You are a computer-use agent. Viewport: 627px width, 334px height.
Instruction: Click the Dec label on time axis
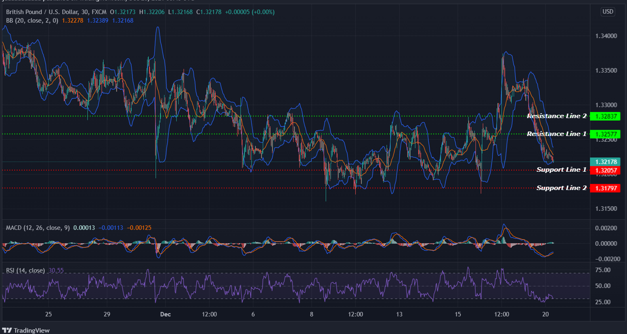pos(165,315)
